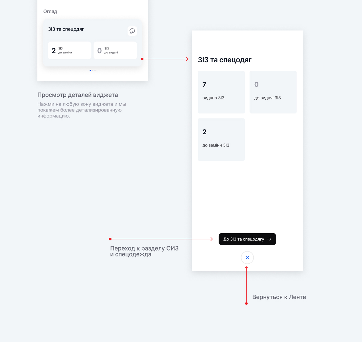Open the До ЗІЗ та спецодягу button
Image resolution: width=362 pixels, height=342 pixels.
tap(247, 239)
